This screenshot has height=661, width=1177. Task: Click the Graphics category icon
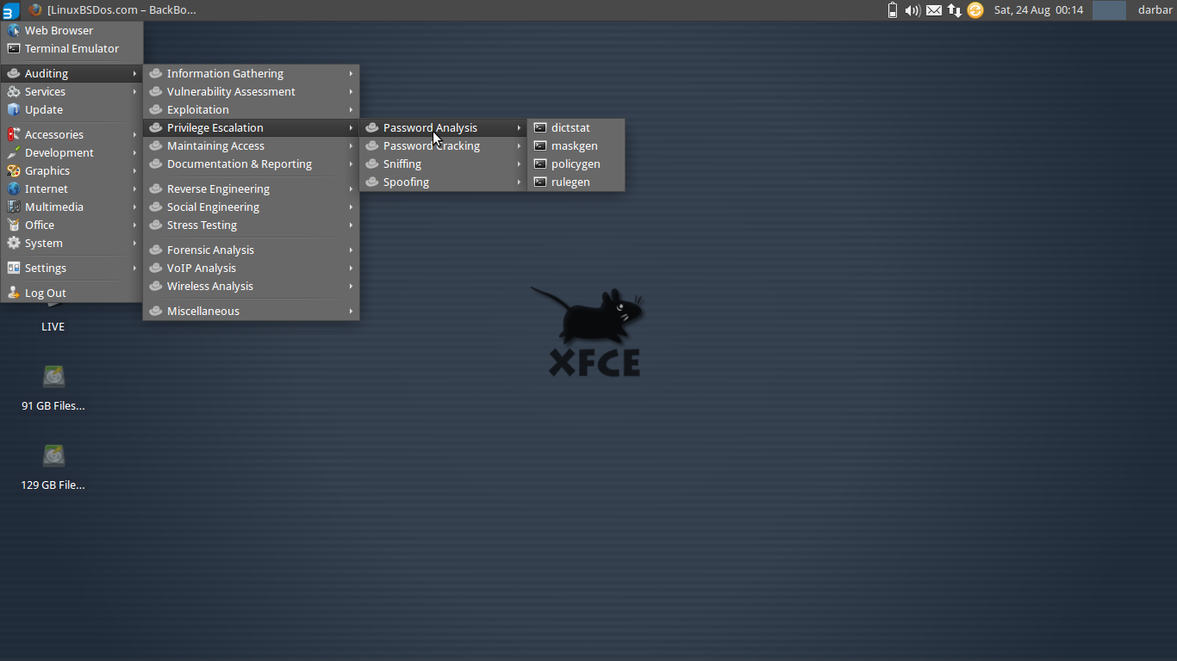[13, 170]
